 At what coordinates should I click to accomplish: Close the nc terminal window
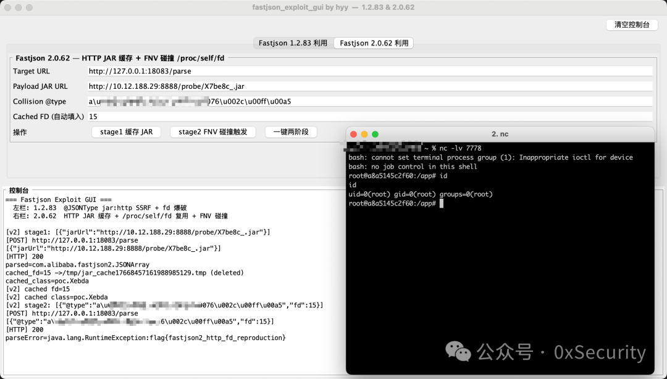[353, 134]
